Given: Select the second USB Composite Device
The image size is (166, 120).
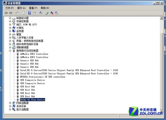Looking at the screenshot, I should (x=33, y=83).
